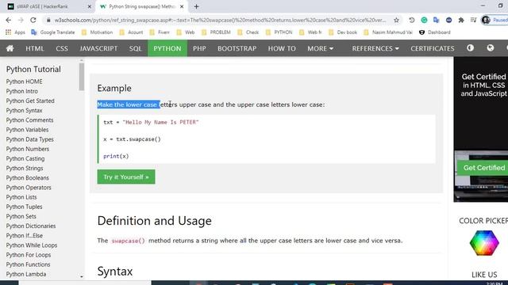Open the Fiverr bookmark folder
This screenshot has width=508, height=285.
pos(160,32)
